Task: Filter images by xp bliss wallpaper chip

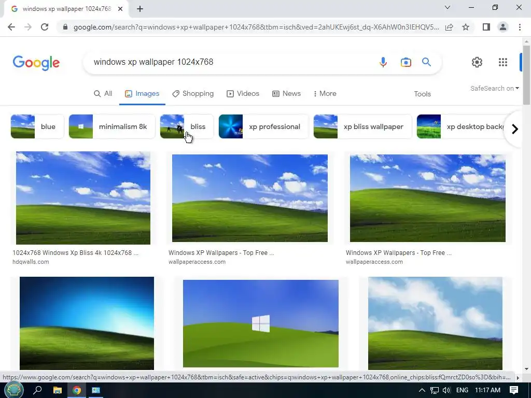Action: point(362,126)
